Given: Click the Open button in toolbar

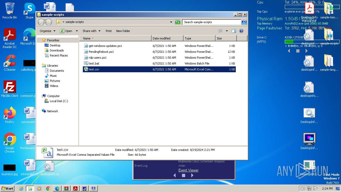Looking at the screenshot, I should (66, 31).
